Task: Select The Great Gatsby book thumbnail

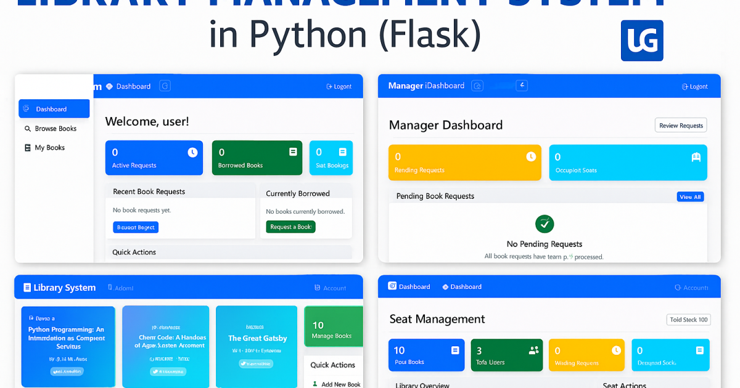Action: 256,346
